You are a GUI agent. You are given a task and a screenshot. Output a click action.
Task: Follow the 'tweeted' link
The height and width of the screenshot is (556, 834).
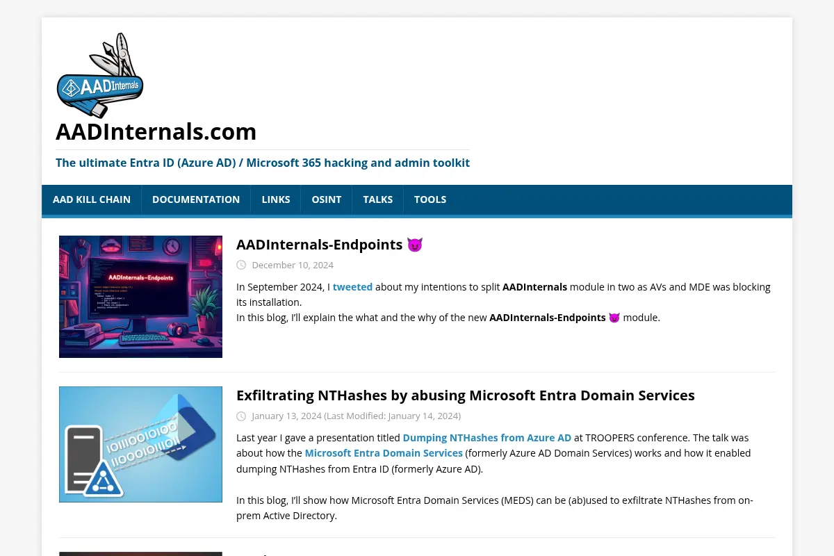click(352, 286)
